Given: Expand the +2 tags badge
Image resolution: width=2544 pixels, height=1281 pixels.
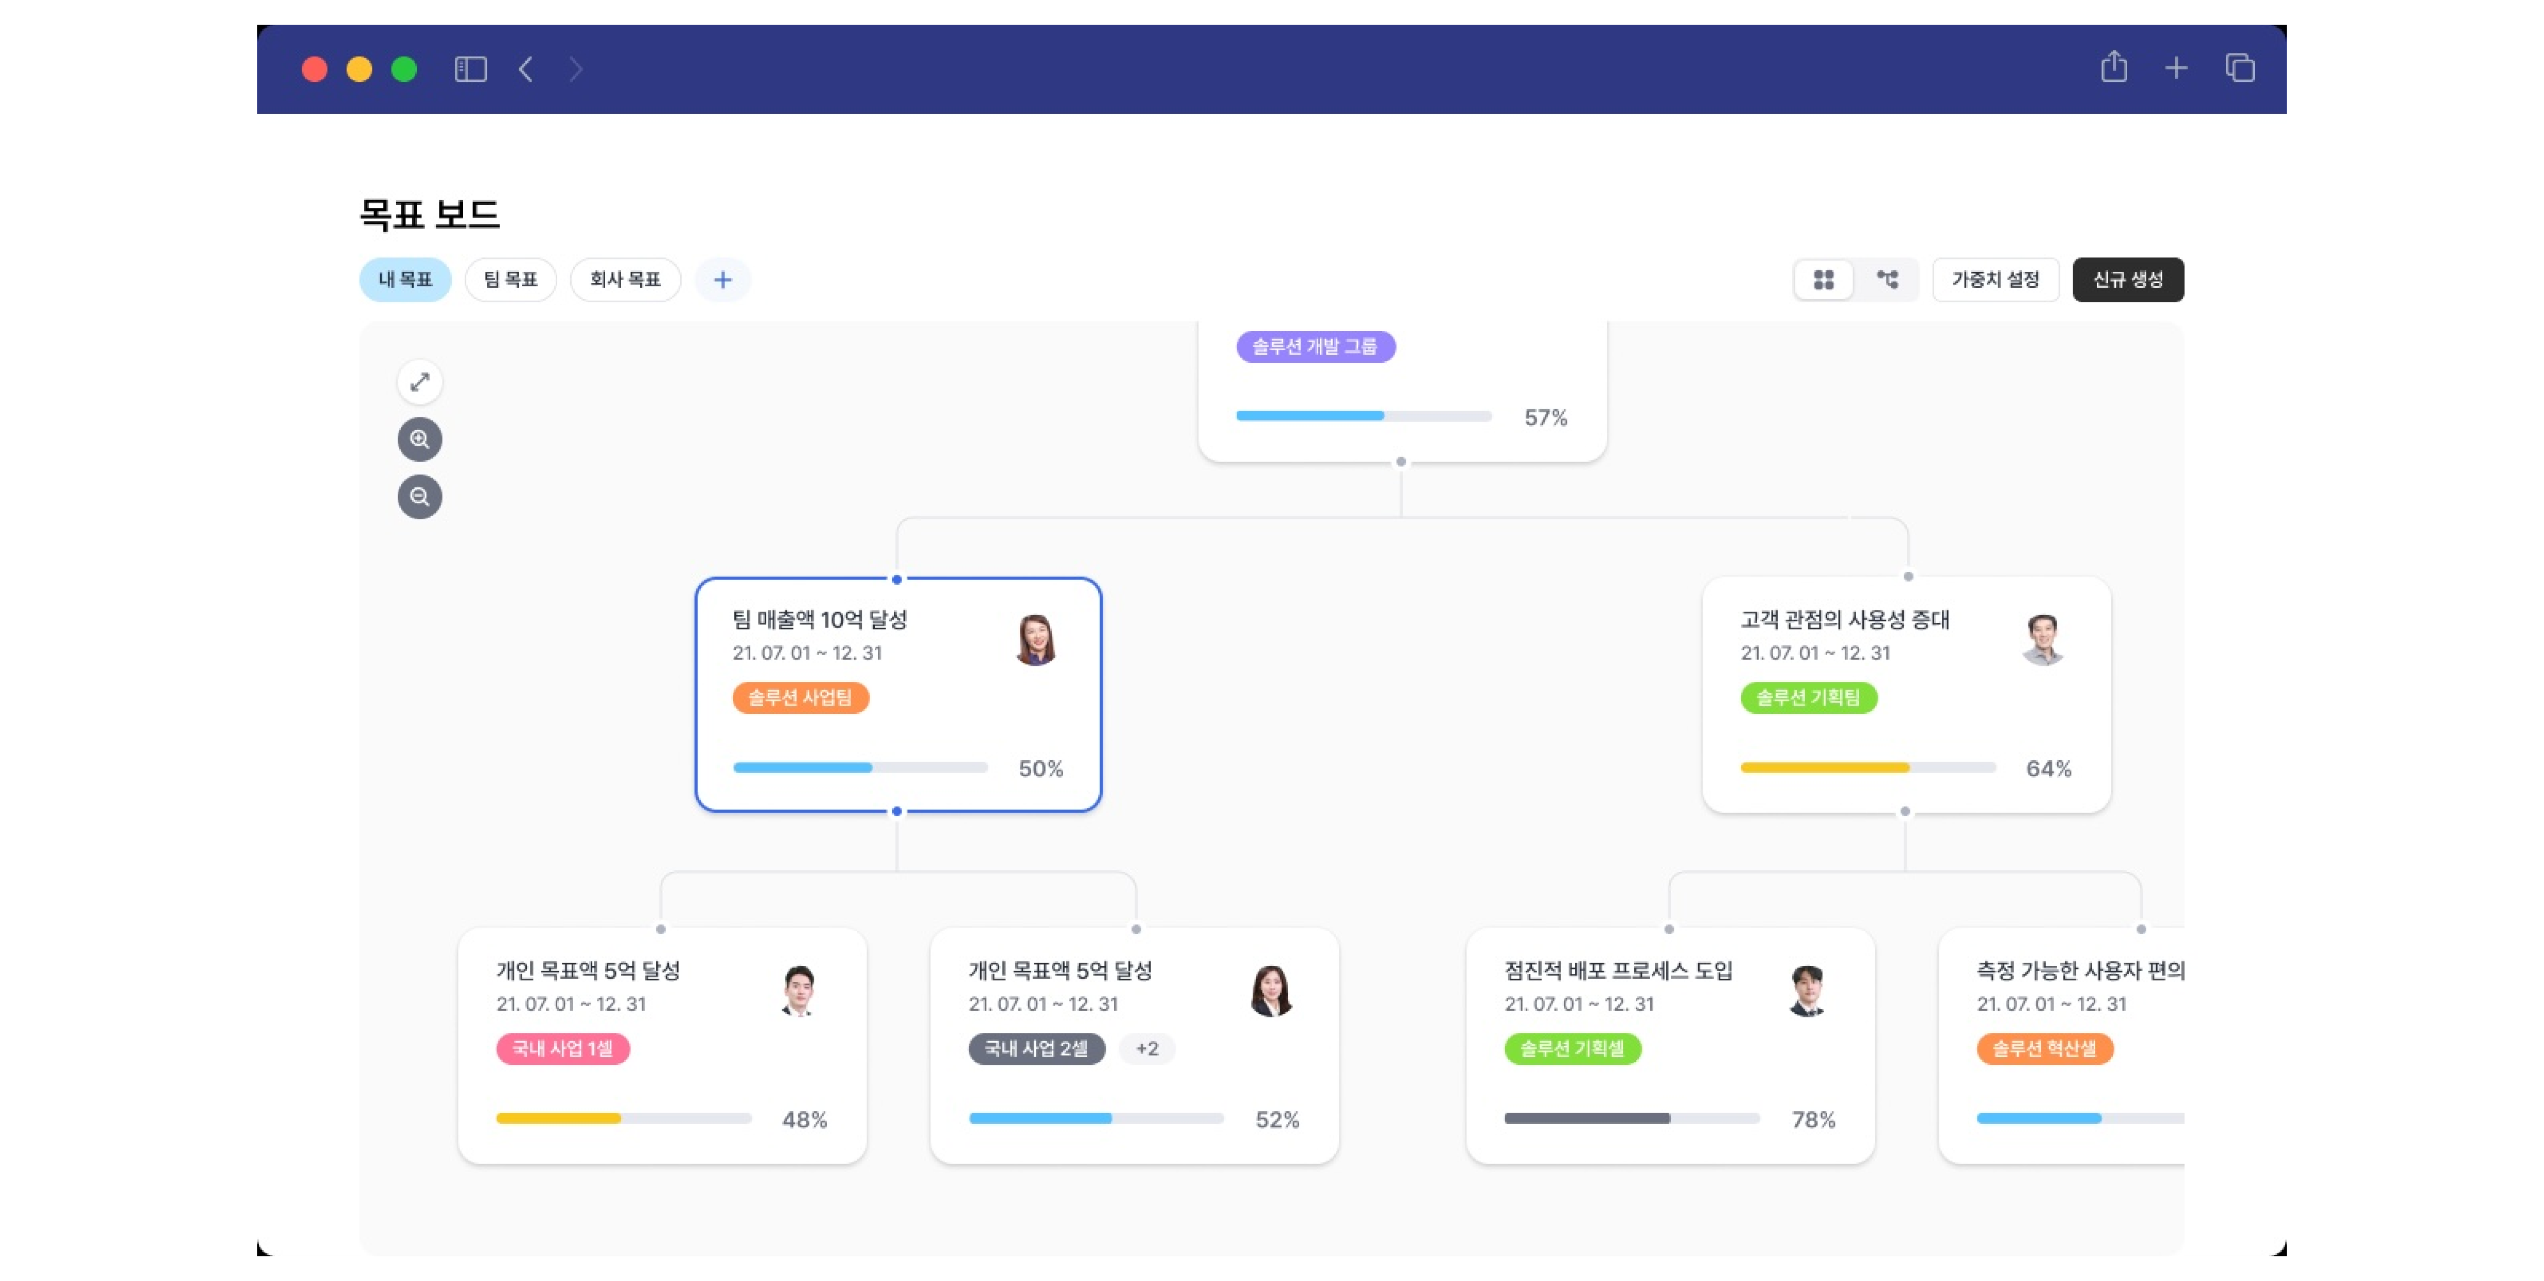Looking at the screenshot, I should [1146, 1048].
